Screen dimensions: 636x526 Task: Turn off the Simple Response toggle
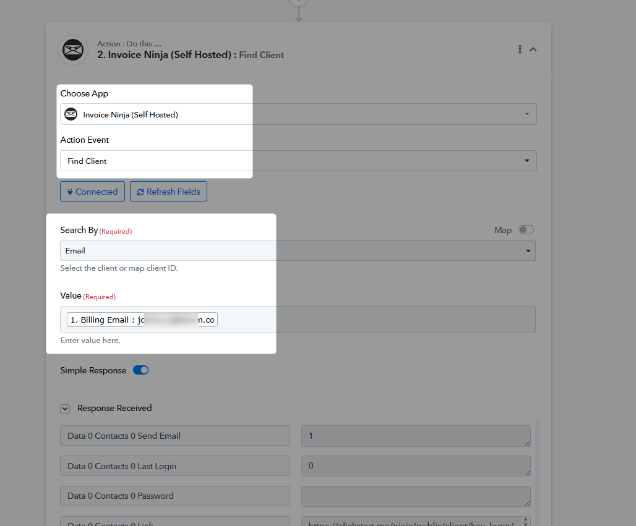click(140, 370)
